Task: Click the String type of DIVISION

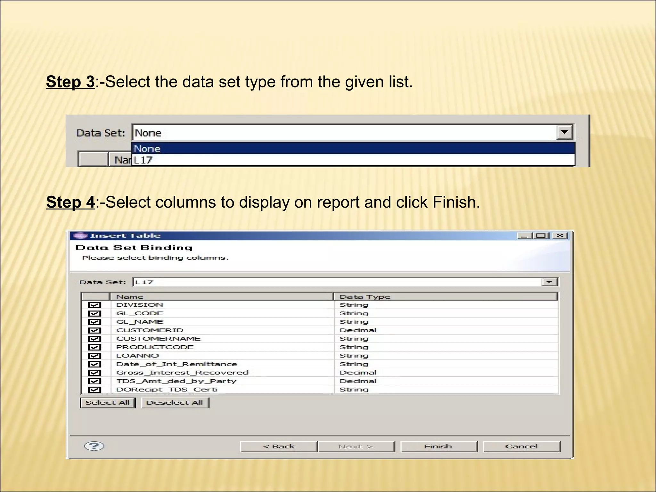Action: click(354, 305)
